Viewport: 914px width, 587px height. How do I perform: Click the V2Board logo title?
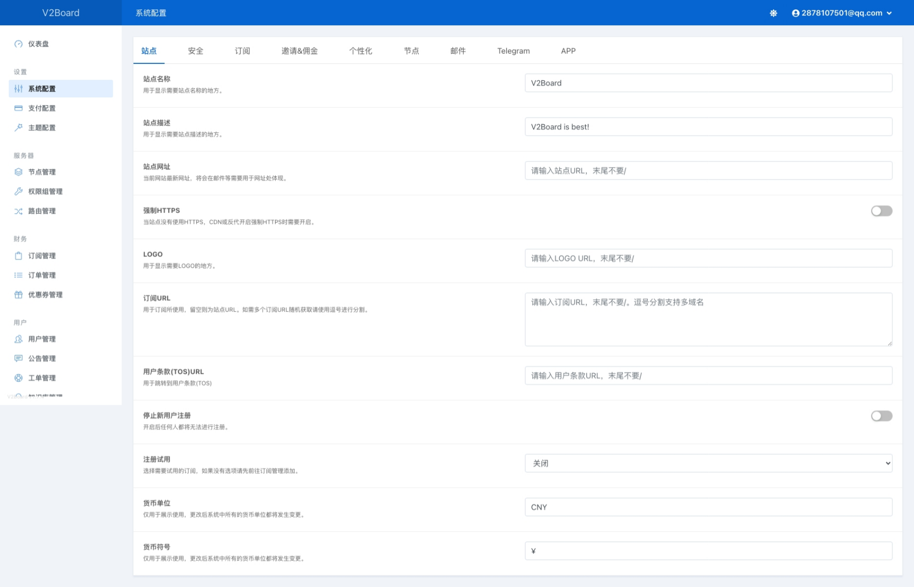coord(61,13)
